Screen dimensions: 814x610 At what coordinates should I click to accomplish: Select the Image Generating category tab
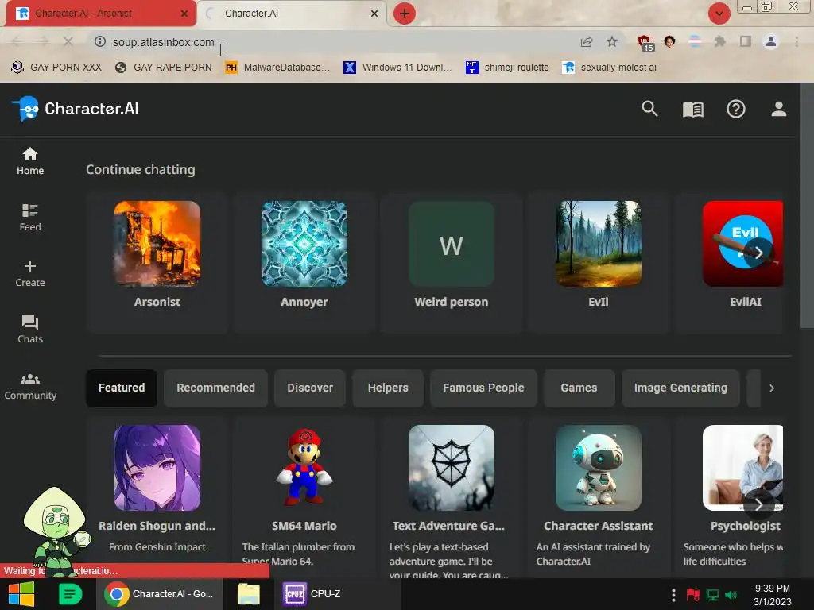pyautogui.click(x=680, y=388)
